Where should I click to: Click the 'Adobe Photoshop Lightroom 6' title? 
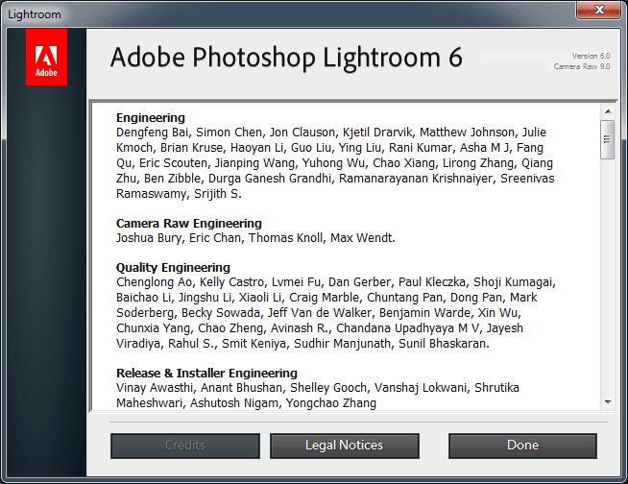tap(287, 58)
